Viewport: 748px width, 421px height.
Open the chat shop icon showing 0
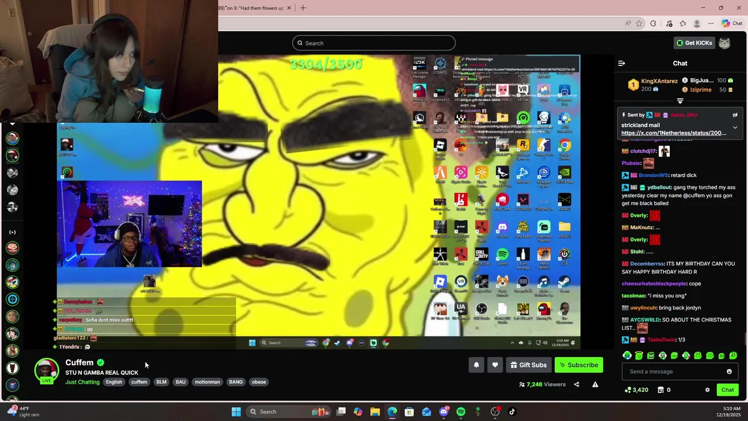pyautogui.click(x=664, y=390)
